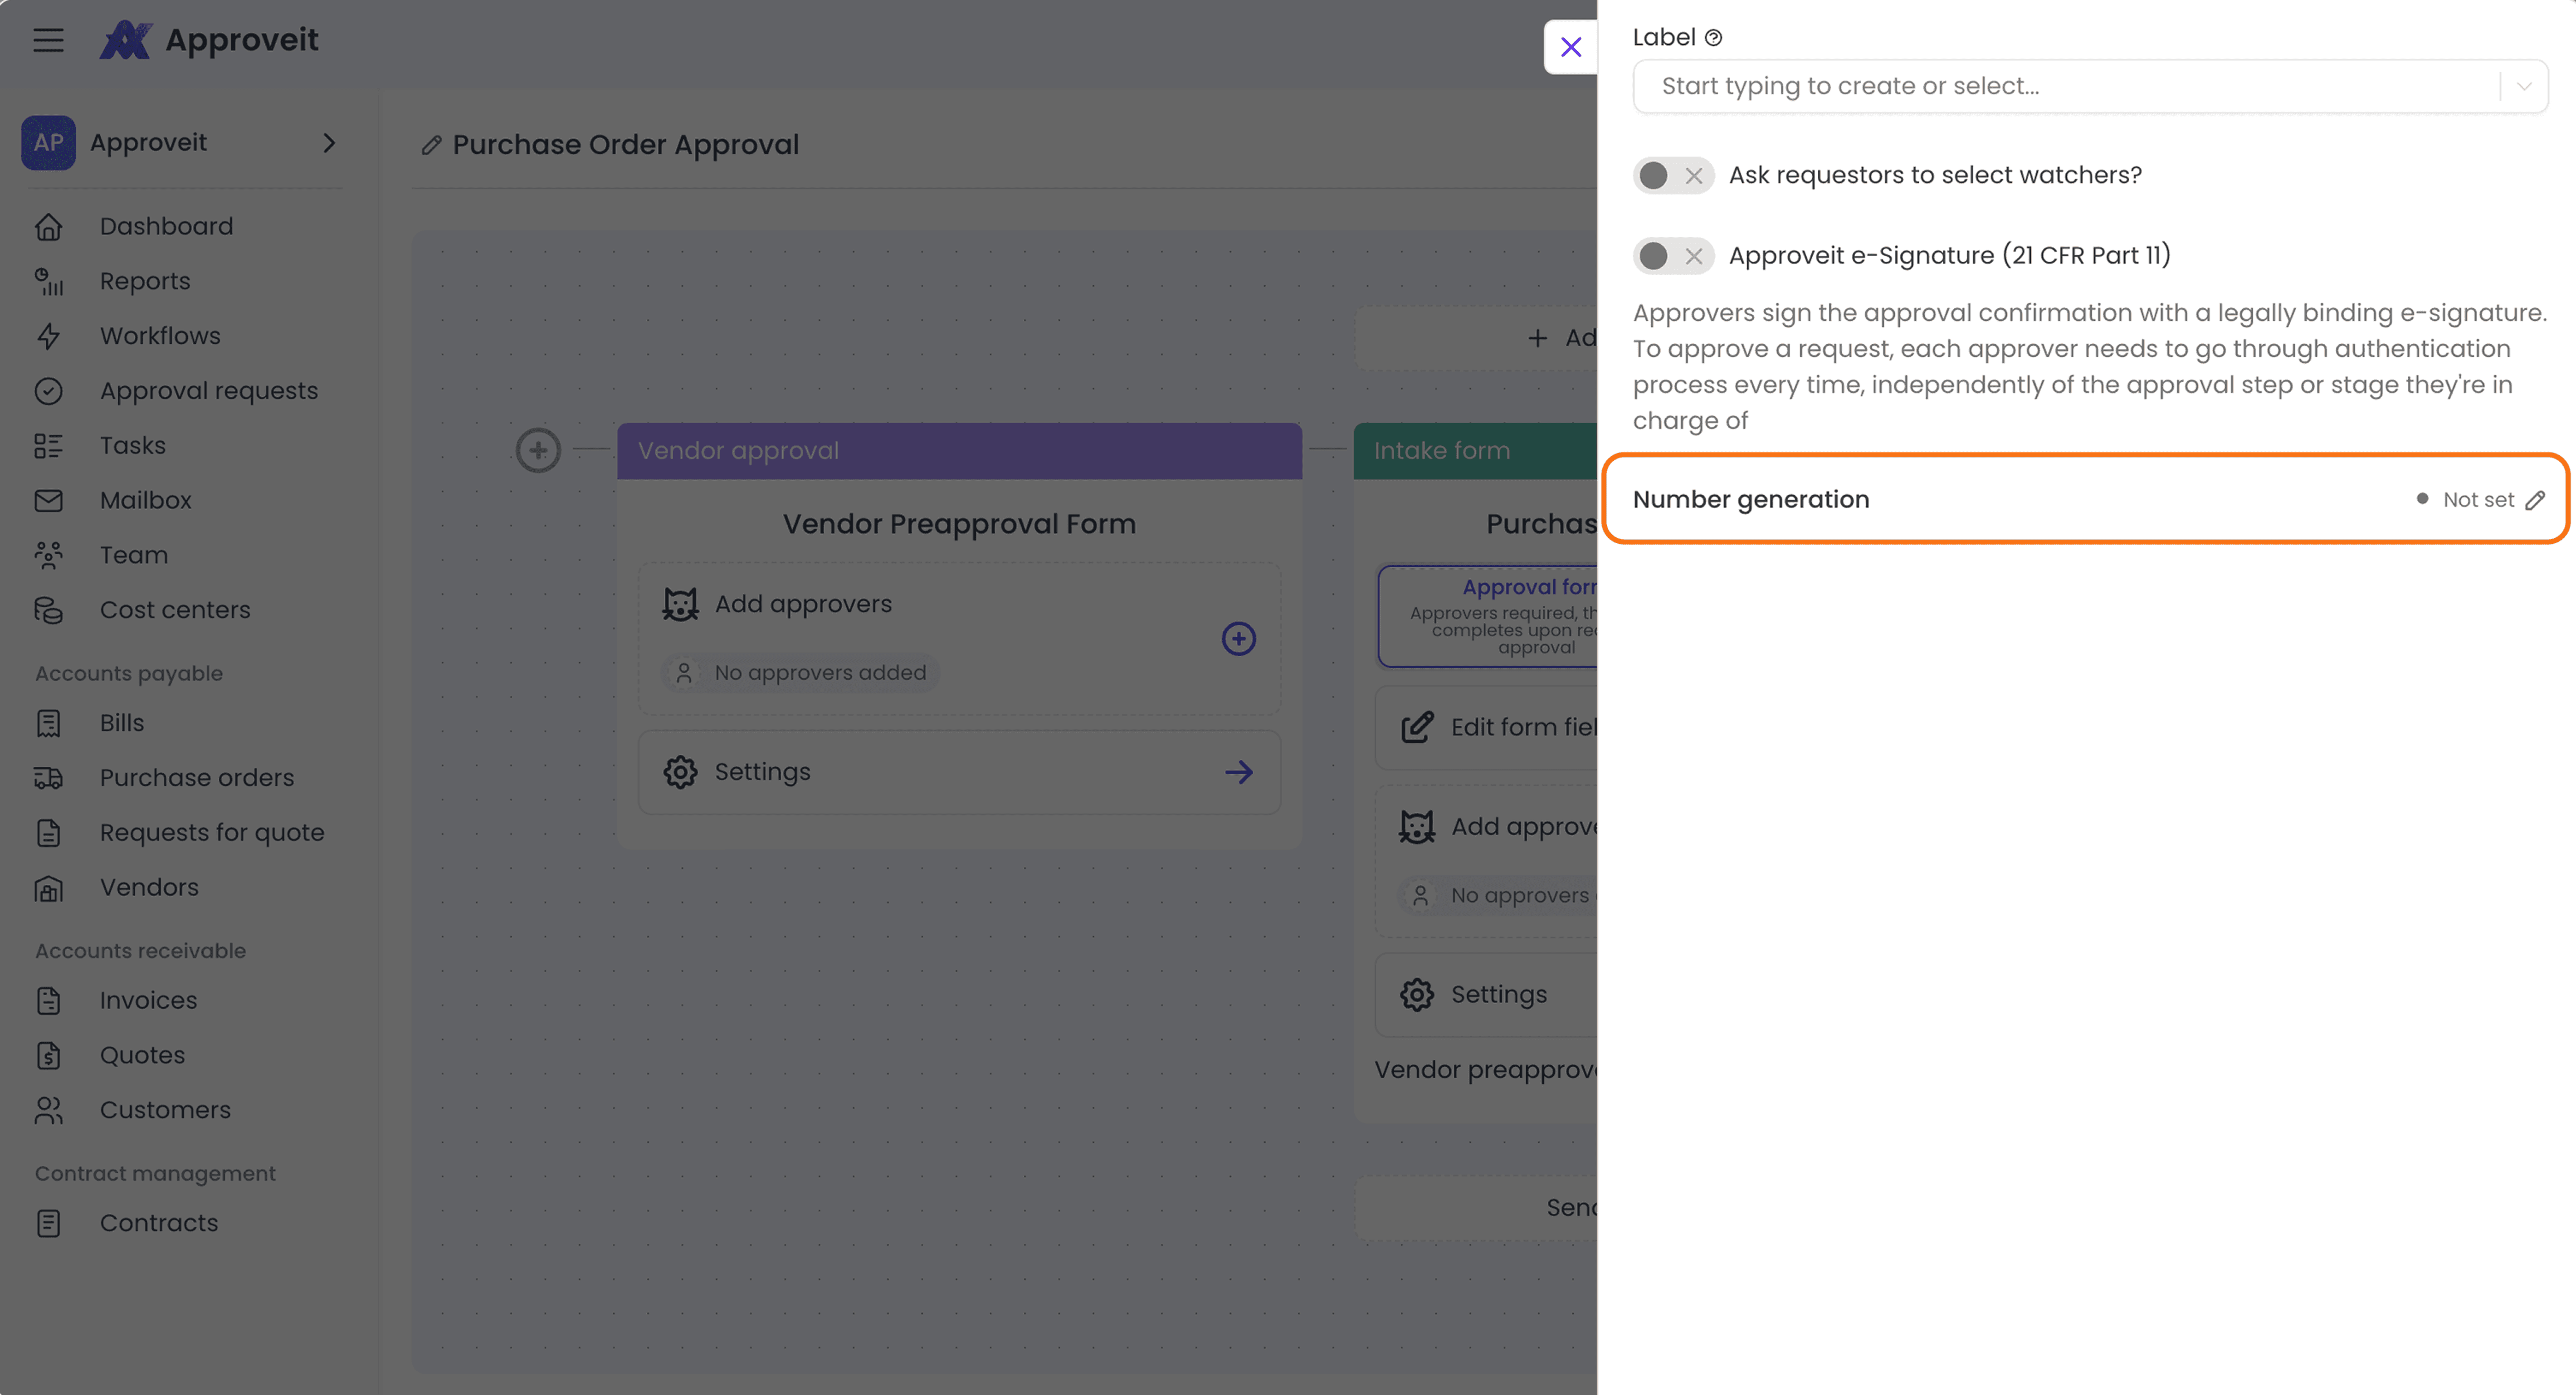
Task: Edit the Purchase Order Approval title pencil
Action: coord(431,146)
